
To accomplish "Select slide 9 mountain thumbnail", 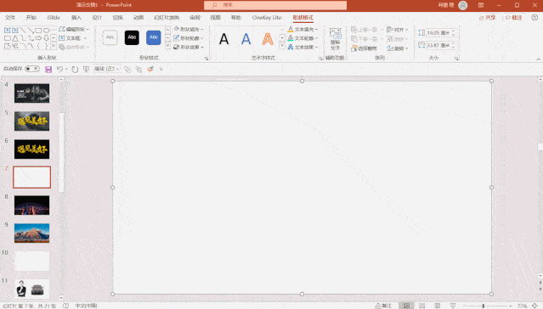I will click(31, 233).
